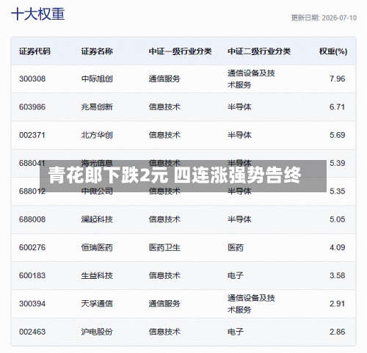Click 通信设备及技术服务 in the 300394 row
The width and height of the screenshot is (367, 353).
click(x=251, y=304)
